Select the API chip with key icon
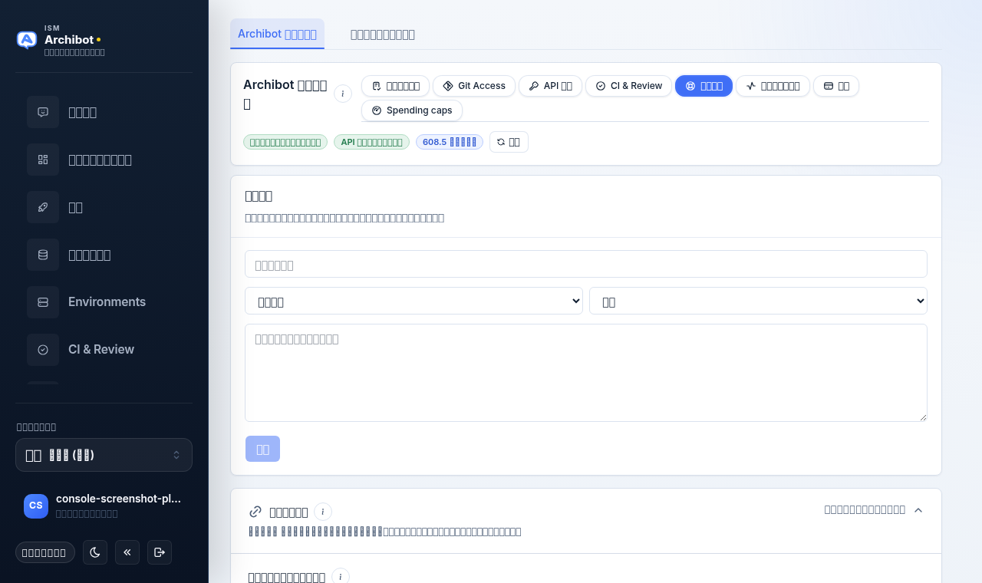The image size is (982, 583). click(x=550, y=86)
